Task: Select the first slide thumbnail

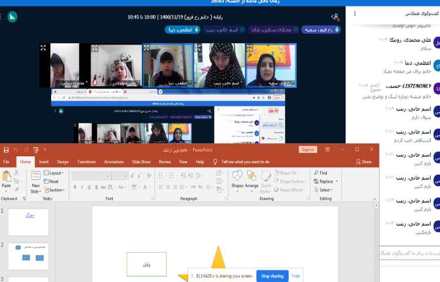Action: (x=29, y=221)
